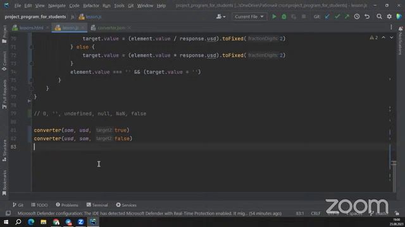Close the lesson.js editor tab

point(83,28)
